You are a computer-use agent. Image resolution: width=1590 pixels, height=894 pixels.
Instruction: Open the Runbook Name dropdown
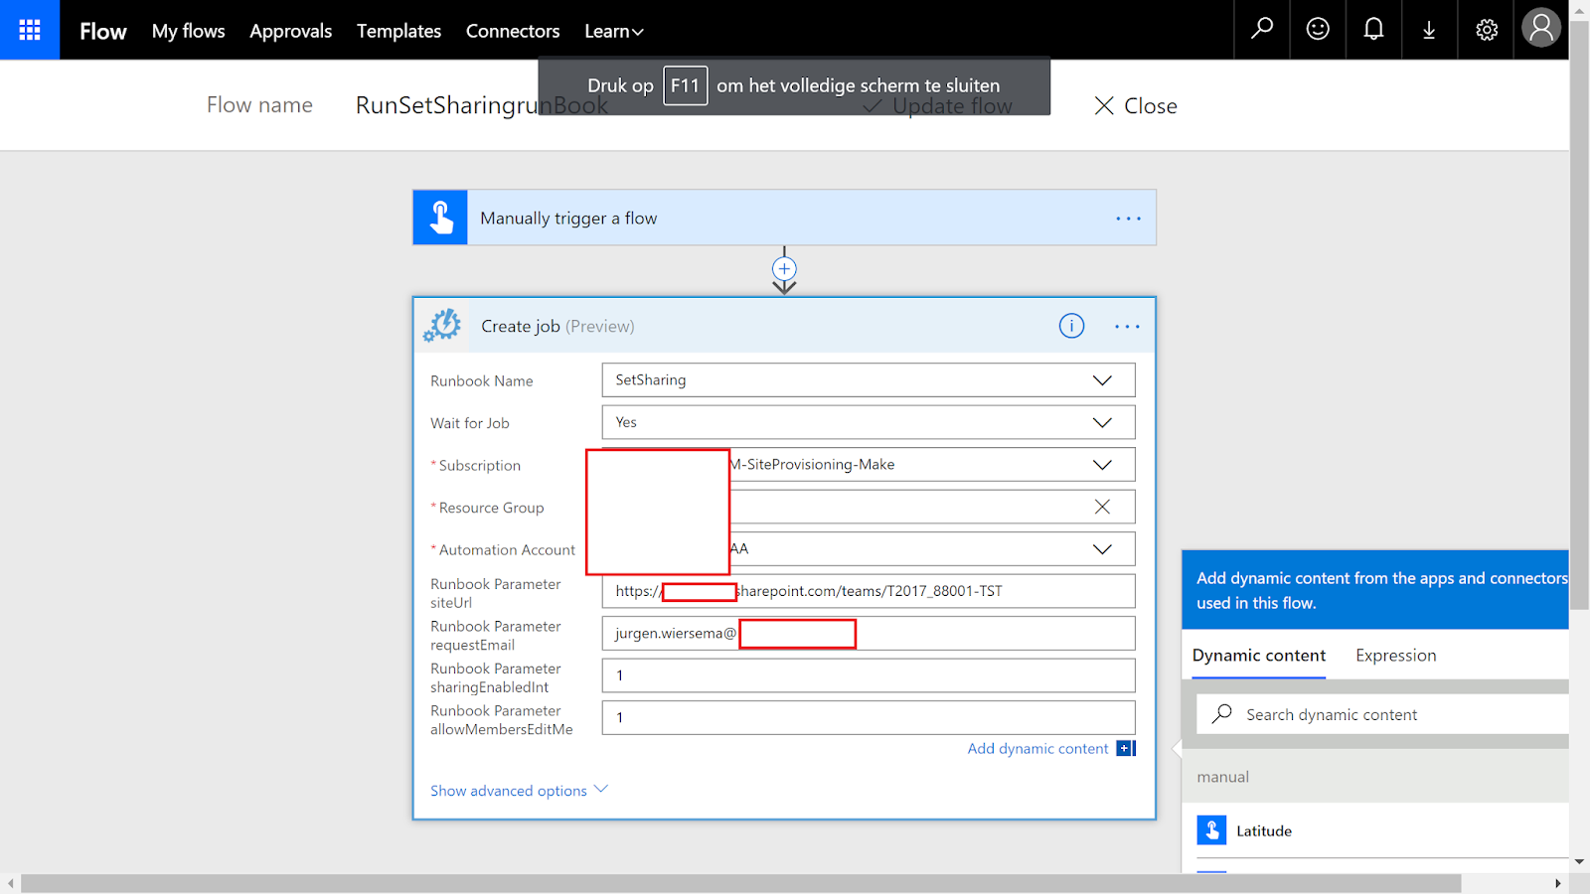(x=1102, y=379)
